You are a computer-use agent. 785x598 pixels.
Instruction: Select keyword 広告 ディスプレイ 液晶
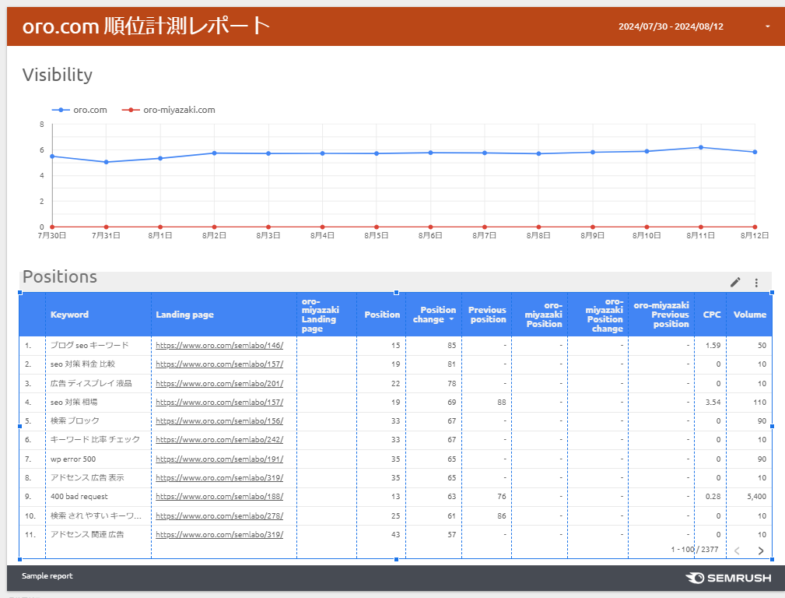91,383
